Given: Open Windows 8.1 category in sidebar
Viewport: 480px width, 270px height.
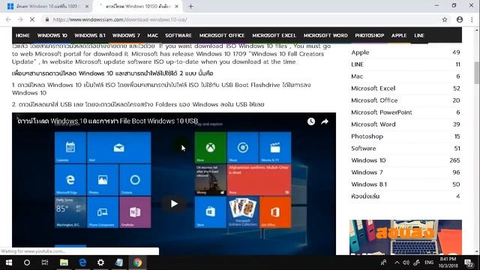Looking at the screenshot, I should 369,184.
